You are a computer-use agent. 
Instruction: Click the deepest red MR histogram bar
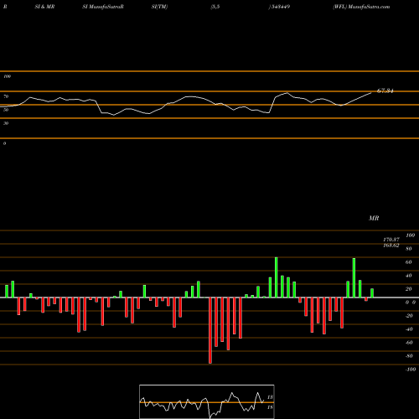[210, 330]
